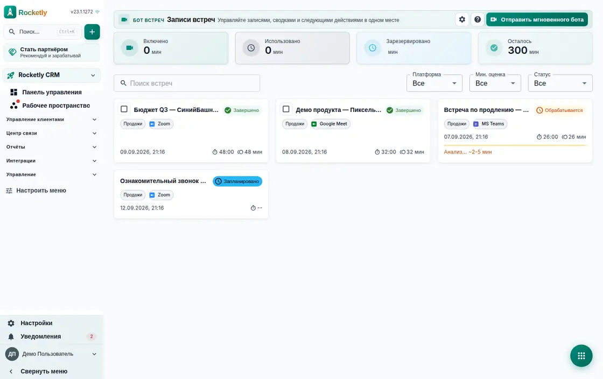Click the Поиск встреч search field
This screenshot has width=603, height=379.
click(x=187, y=83)
